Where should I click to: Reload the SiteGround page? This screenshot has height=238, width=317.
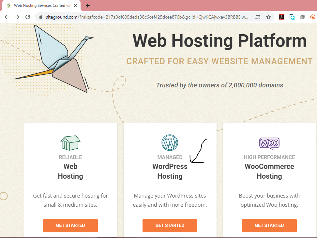coord(28,17)
